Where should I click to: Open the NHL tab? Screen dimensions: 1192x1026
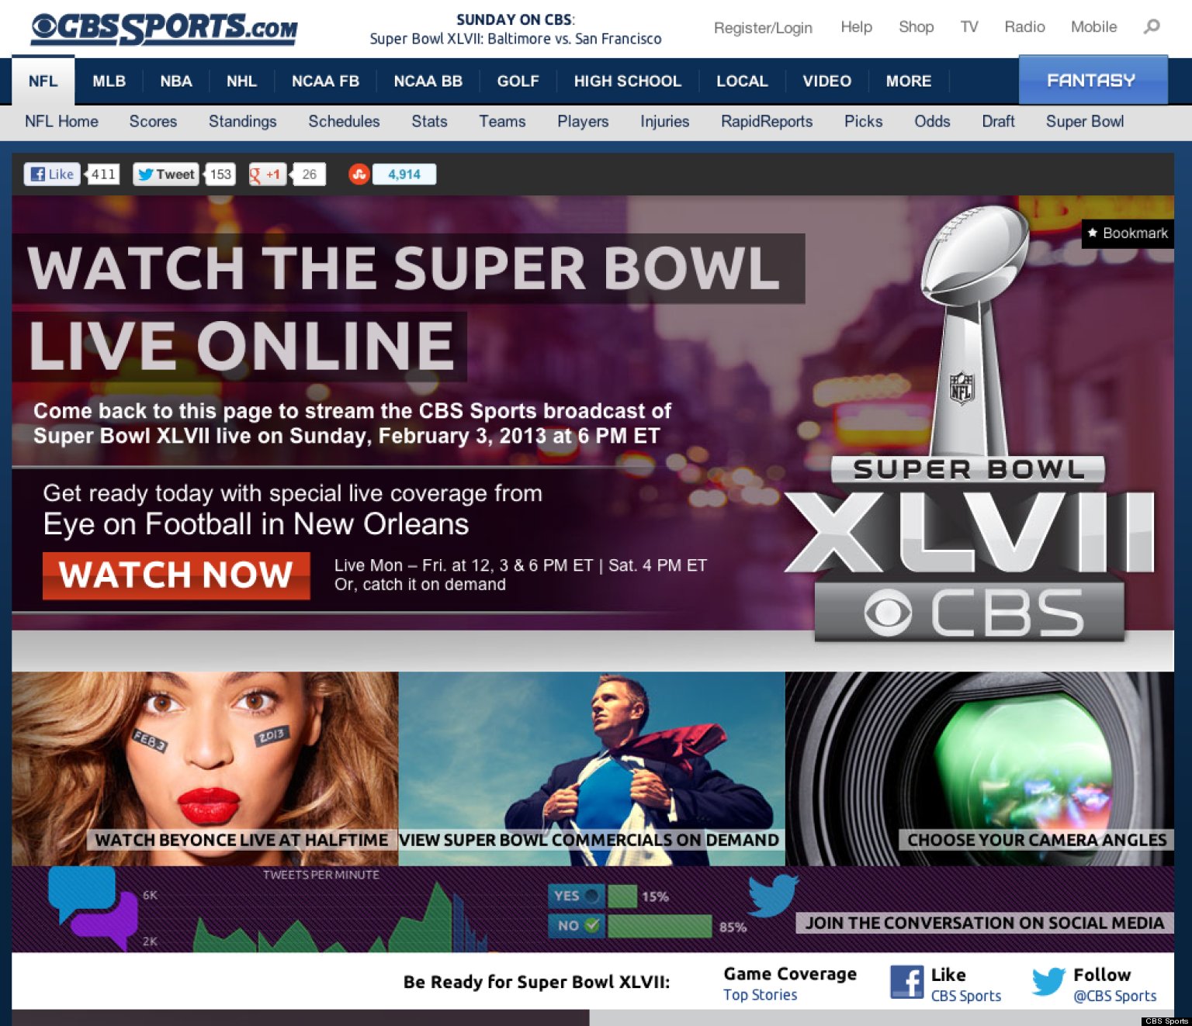pos(241,81)
